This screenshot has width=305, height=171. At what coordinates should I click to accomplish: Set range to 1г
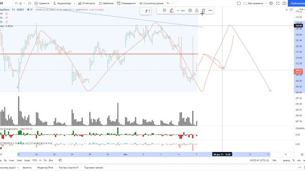point(40,161)
